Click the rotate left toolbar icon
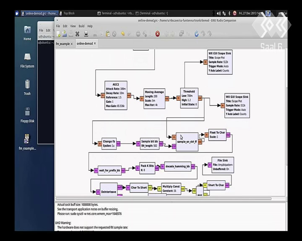This screenshot has height=241, width=302. (167, 34)
